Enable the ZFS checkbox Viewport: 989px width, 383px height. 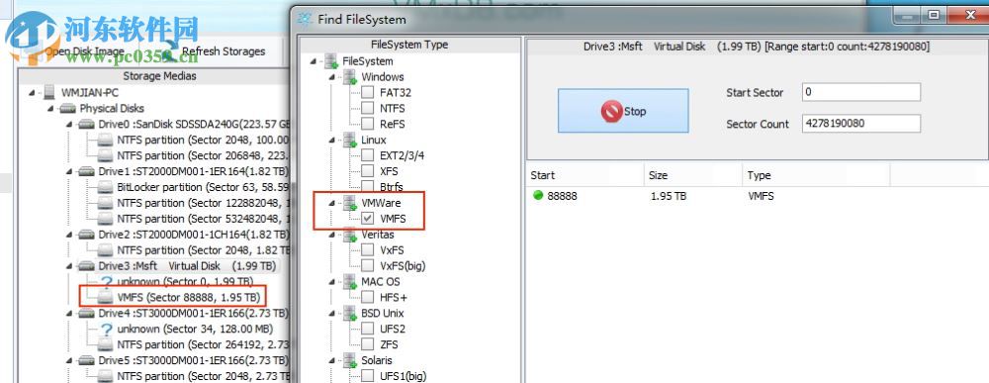tap(367, 344)
